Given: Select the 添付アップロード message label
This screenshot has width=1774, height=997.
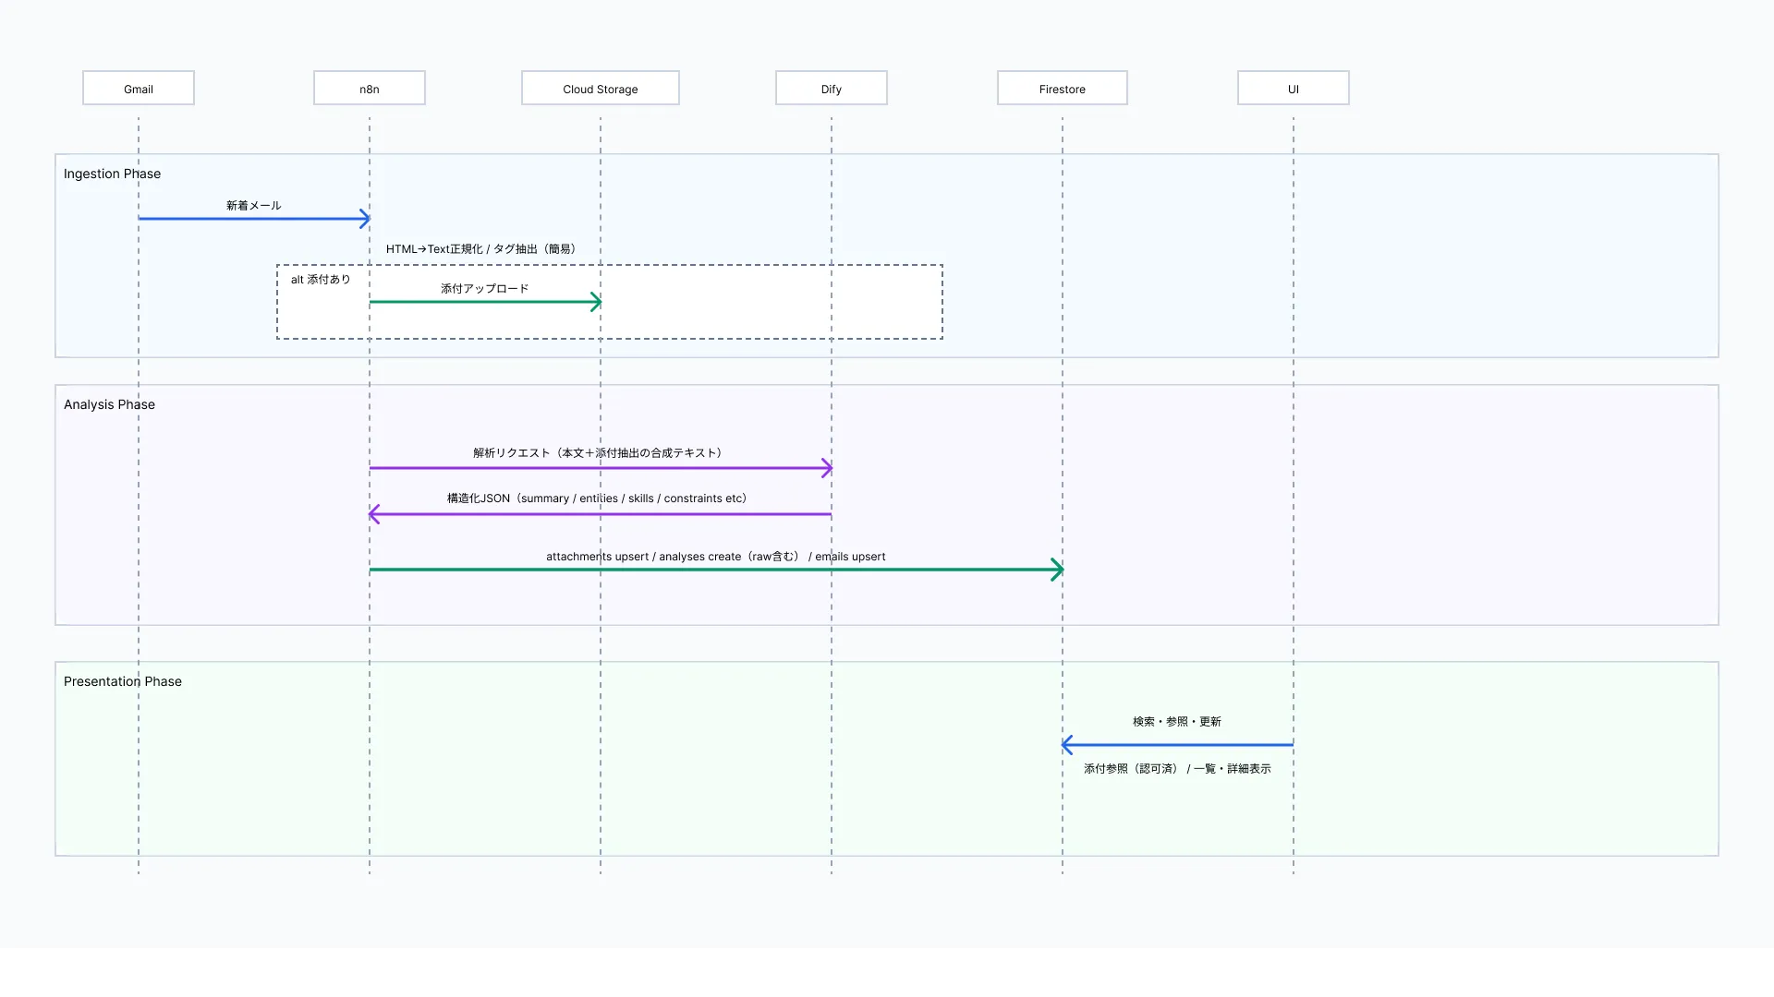Looking at the screenshot, I should [485, 289].
